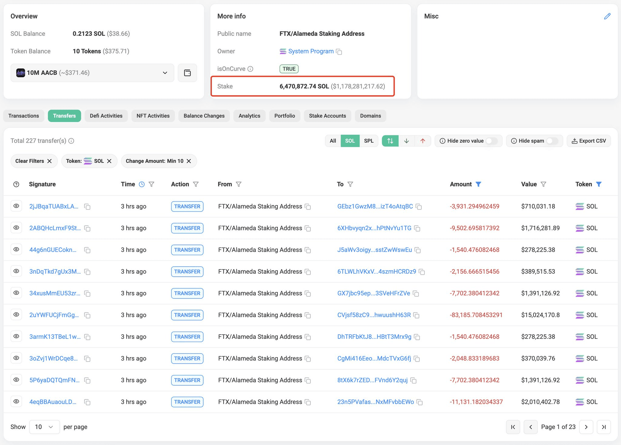This screenshot has height=445, width=621.
Task: Open the Action column filter
Action: click(196, 184)
